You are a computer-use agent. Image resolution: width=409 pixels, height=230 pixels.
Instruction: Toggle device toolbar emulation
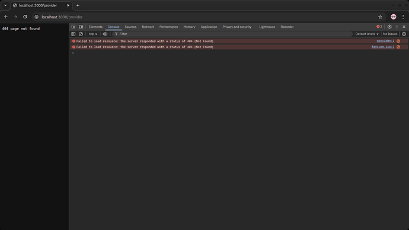click(81, 27)
